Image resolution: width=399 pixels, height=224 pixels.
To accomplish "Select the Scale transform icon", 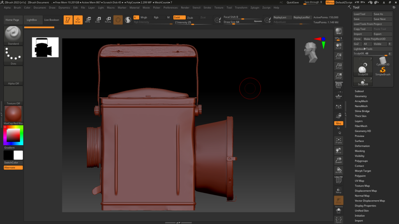I will pos(98,19).
